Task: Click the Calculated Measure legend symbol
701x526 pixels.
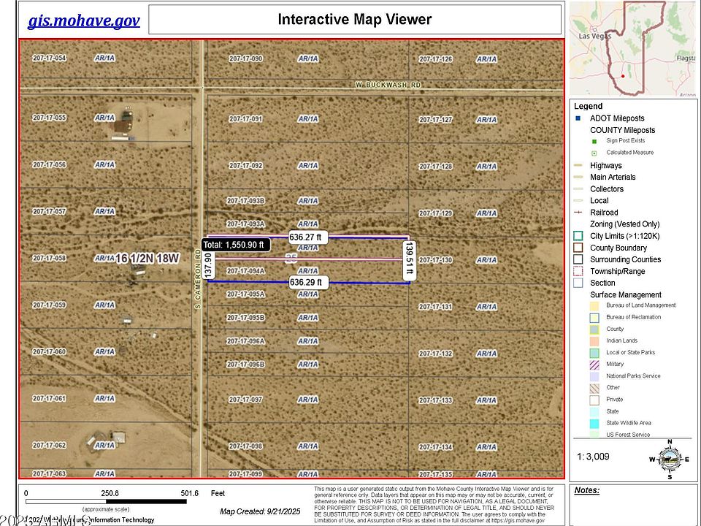Action: [x=594, y=153]
